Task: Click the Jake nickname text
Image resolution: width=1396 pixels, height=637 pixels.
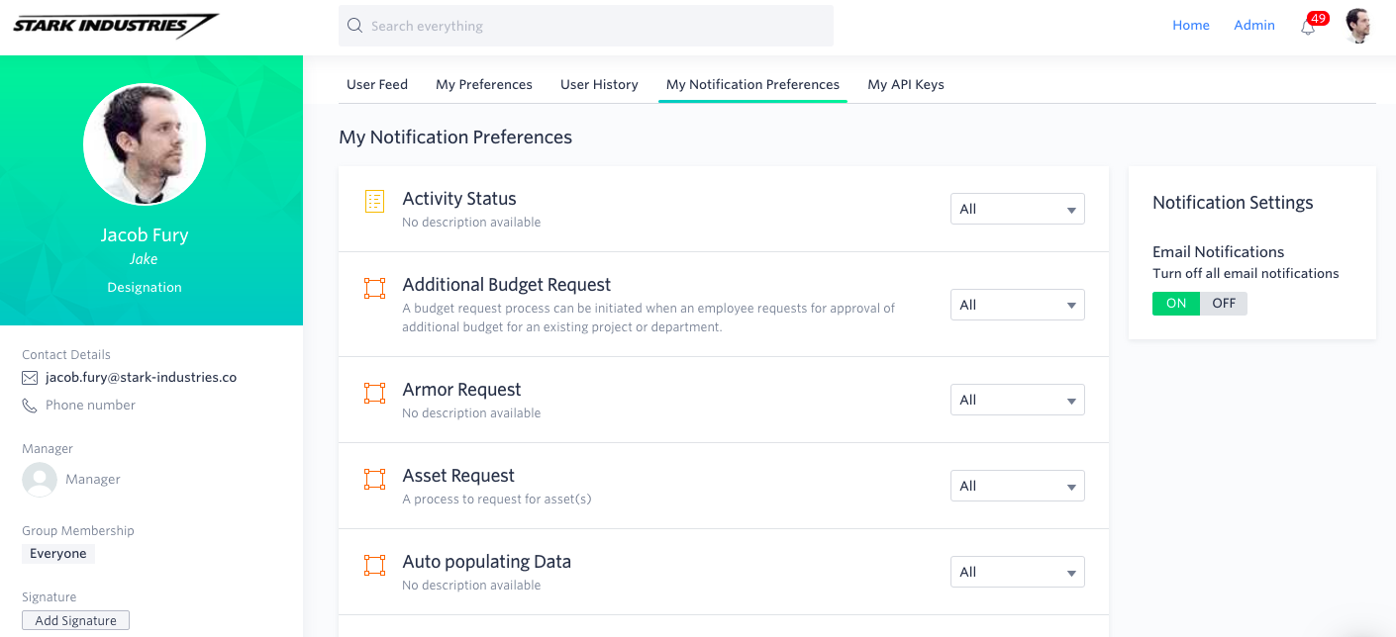Action: [x=145, y=259]
